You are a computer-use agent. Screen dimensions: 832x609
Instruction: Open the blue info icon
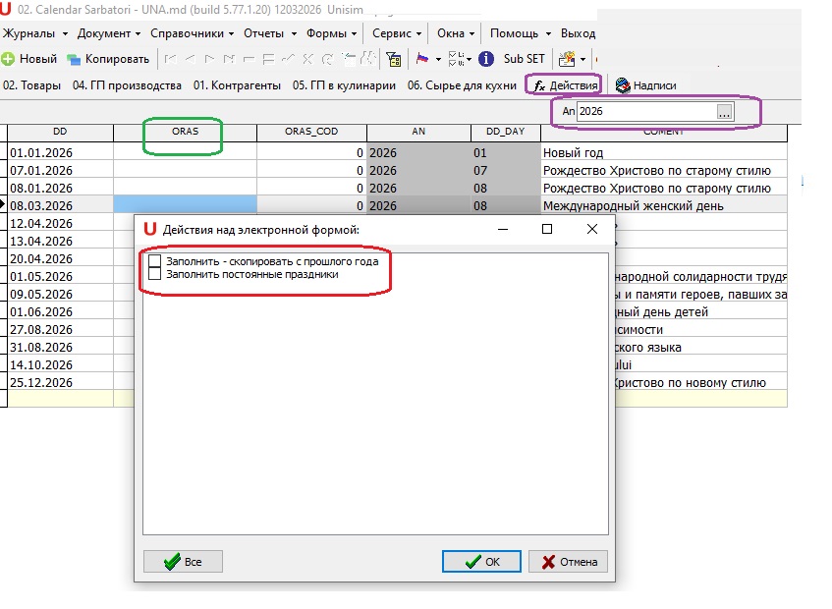485,59
